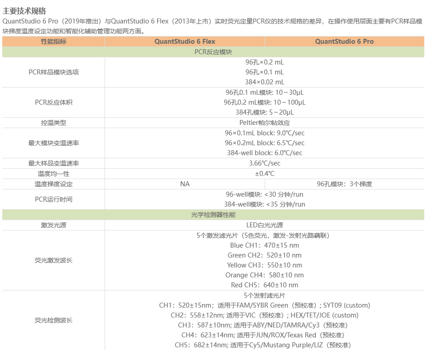Select the 性能指标 header cell
The width and height of the screenshot is (427, 350).
53,41
